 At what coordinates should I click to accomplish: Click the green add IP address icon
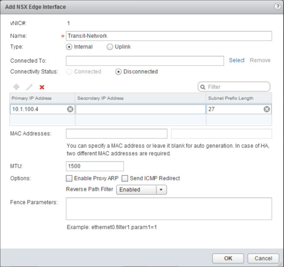click(17, 87)
